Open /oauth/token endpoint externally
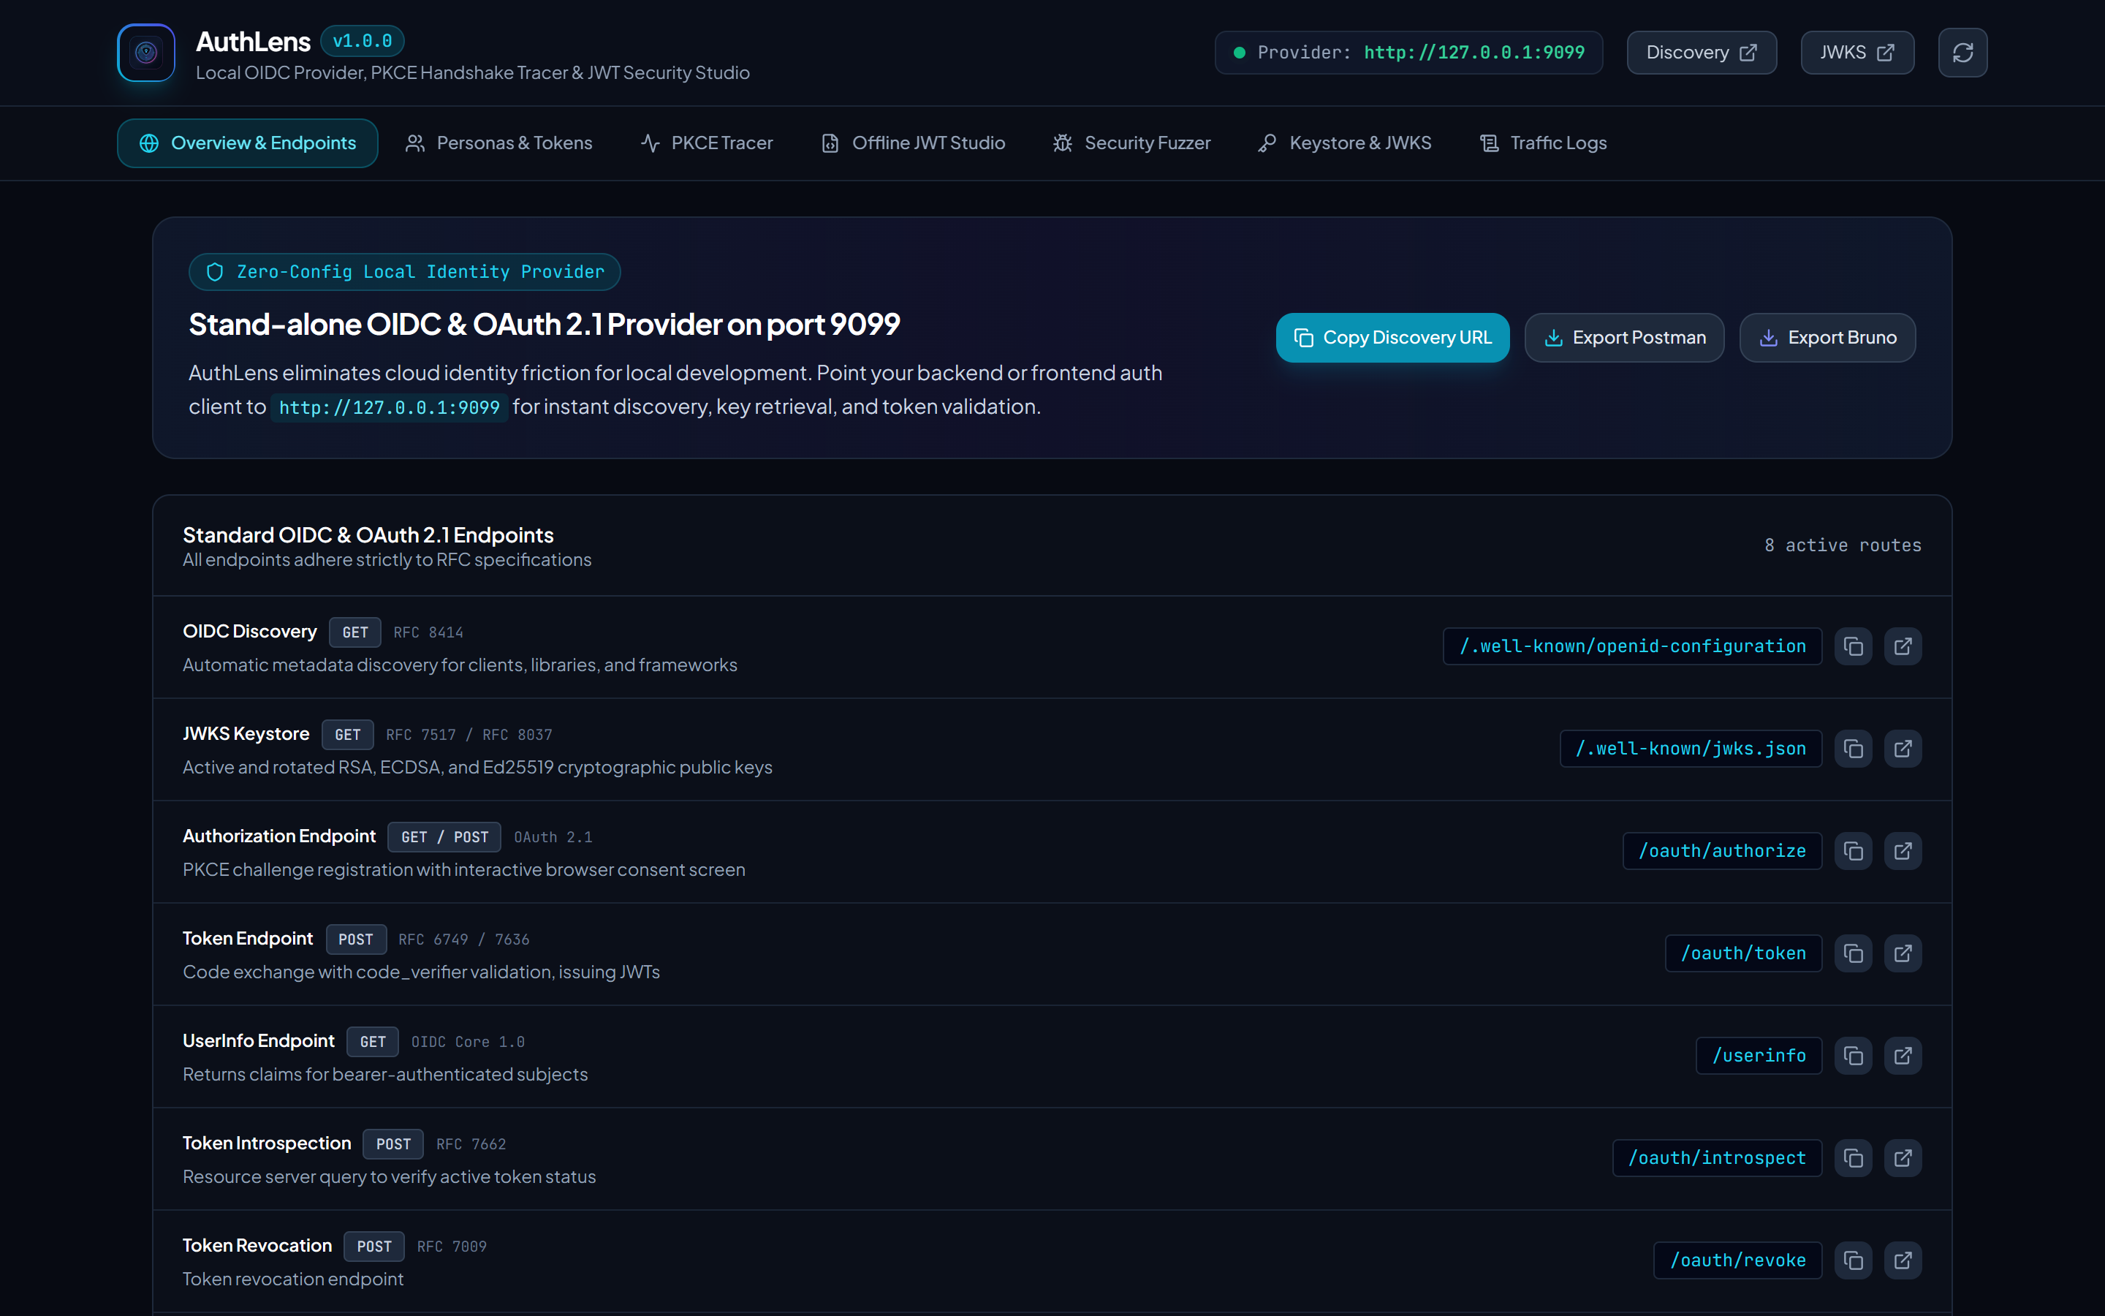This screenshot has width=2105, height=1316. pos(1903,953)
